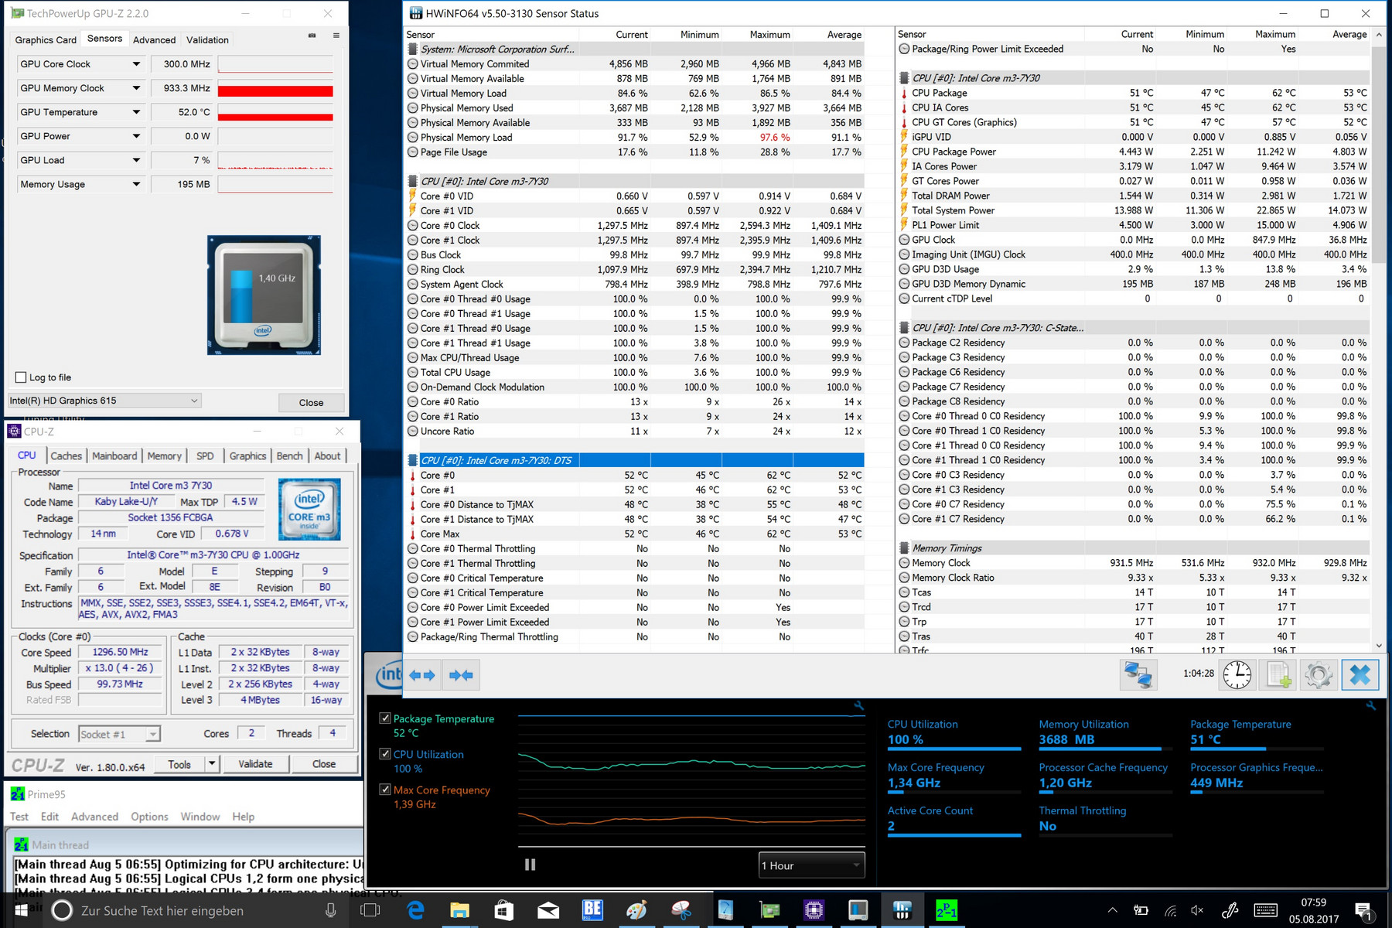Click HWiNFO collapse columns arrows icon

461,675
